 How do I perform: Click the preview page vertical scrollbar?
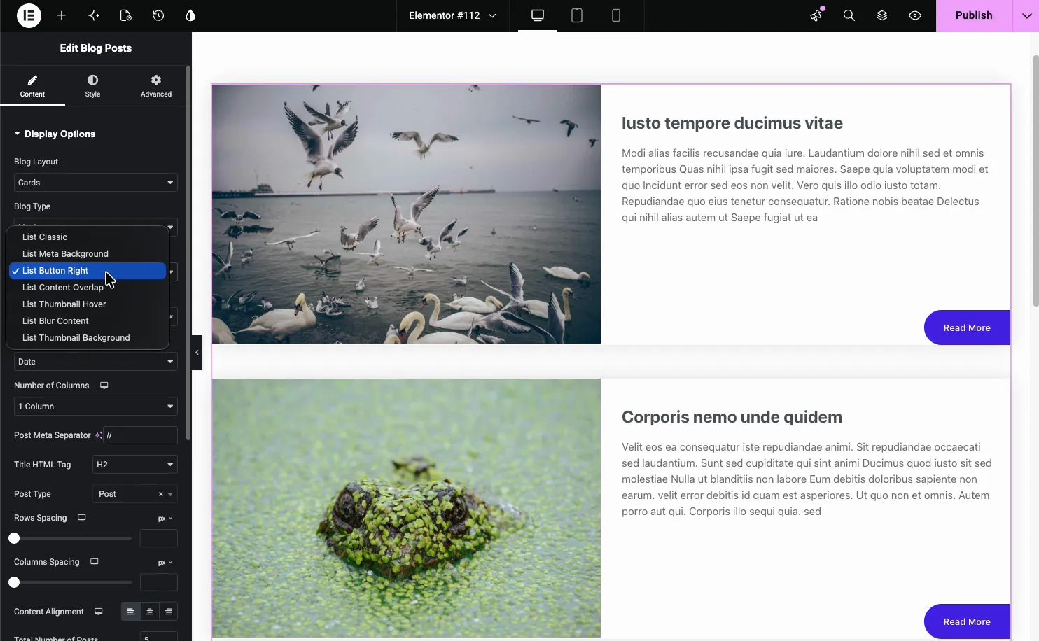point(1035,181)
